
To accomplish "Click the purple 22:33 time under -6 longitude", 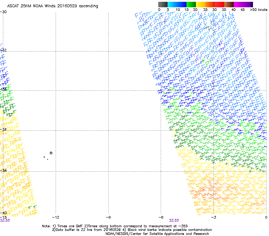I will coord(174,220).
